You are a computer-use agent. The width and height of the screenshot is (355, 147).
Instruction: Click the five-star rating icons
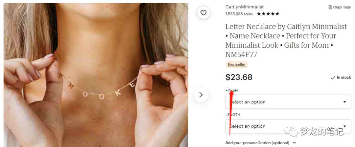coord(268,14)
